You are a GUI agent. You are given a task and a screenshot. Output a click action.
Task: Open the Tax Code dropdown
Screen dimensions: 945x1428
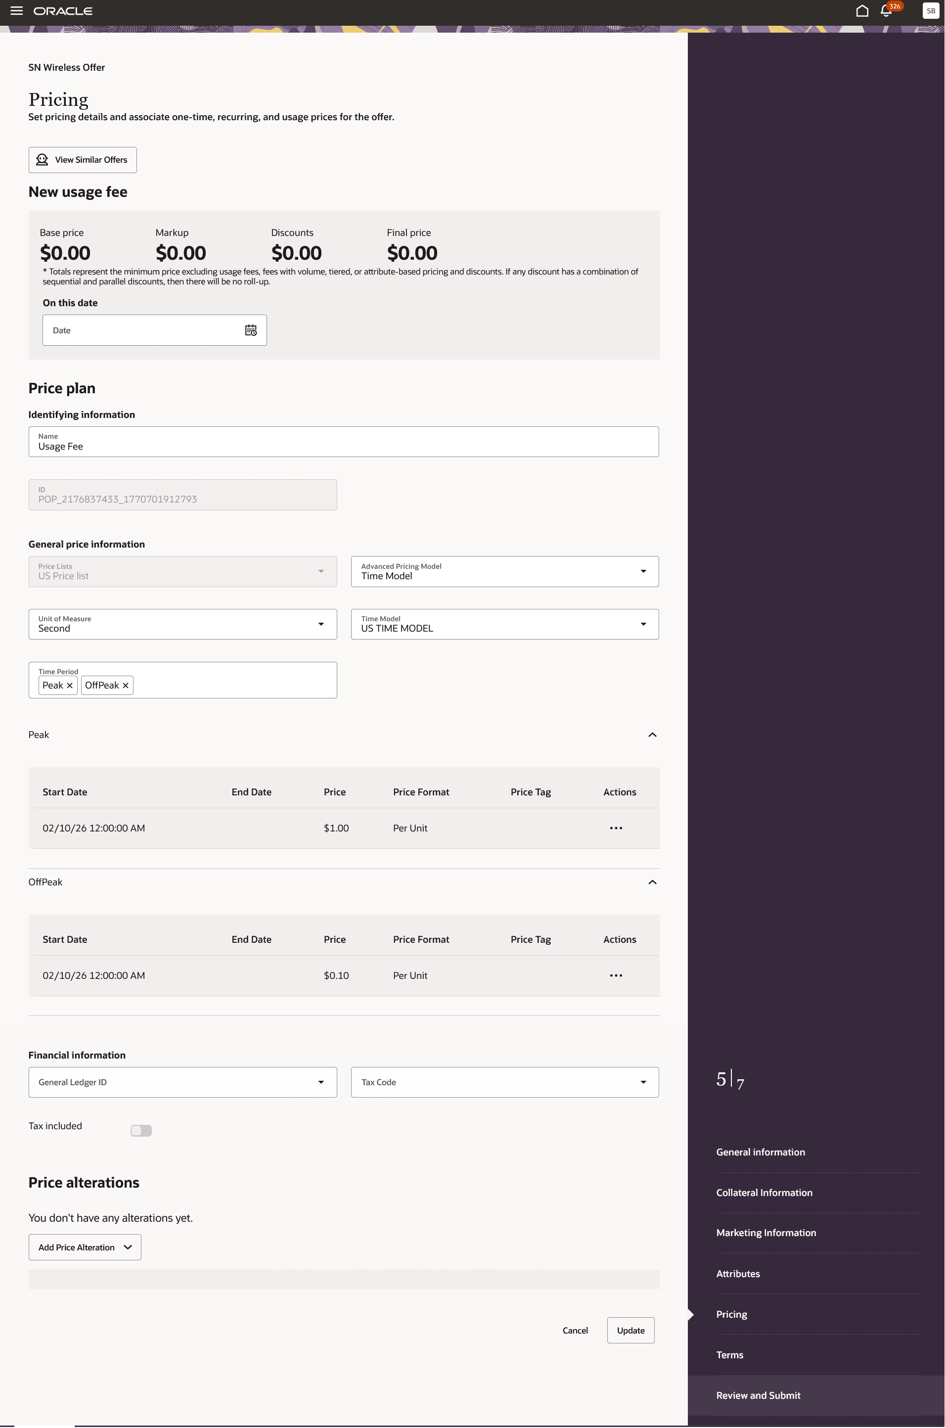pyautogui.click(x=643, y=1082)
